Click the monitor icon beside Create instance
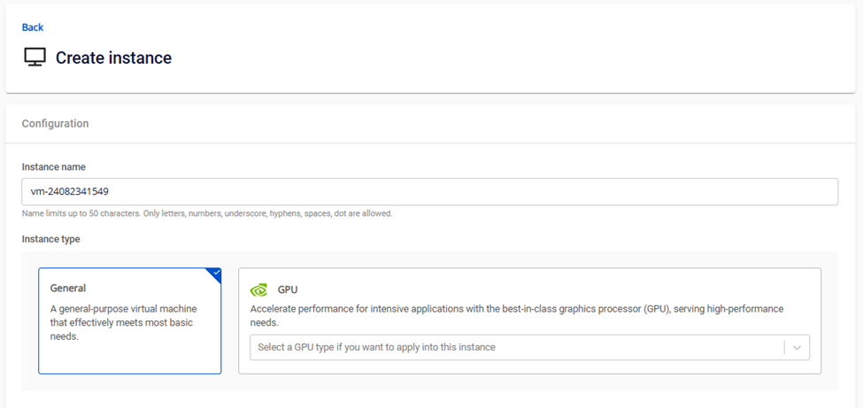The width and height of the screenshot is (863, 408). (x=35, y=58)
